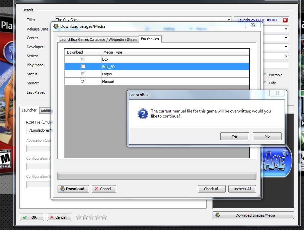Click No in the LaunchBox overwrite prompt

[x=267, y=136]
